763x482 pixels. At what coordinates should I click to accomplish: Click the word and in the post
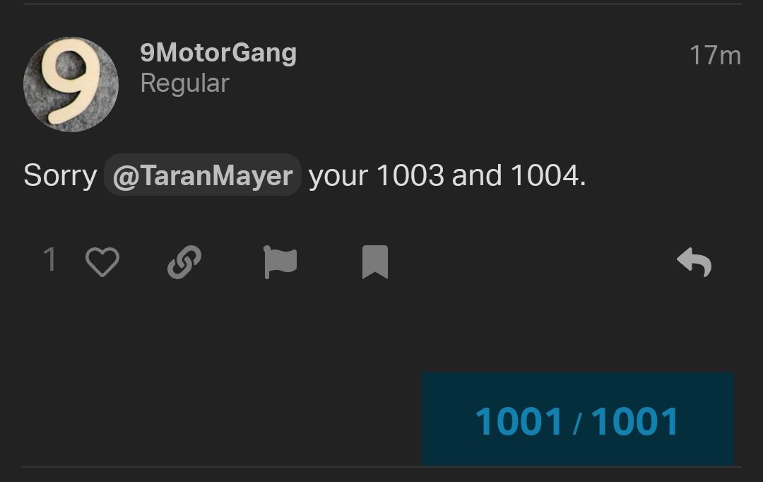click(x=477, y=175)
